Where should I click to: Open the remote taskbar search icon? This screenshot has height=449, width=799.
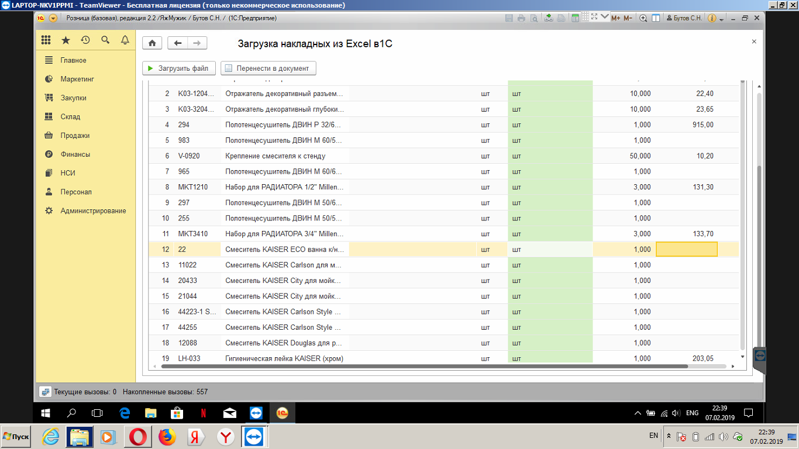coord(71,413)
